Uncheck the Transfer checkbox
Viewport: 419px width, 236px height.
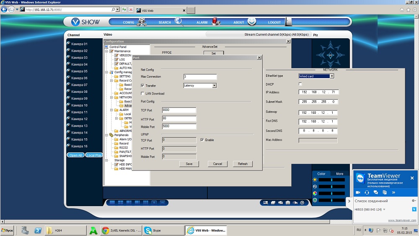[x=142, y=85]
